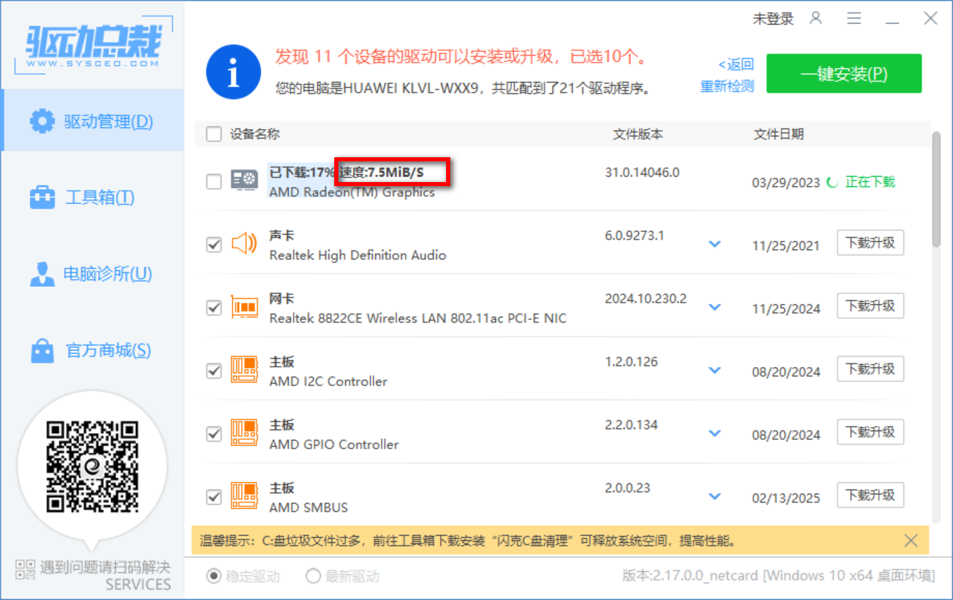Click the downloading spinner icon
This screenshot has width=953, height=600.
[x=832, y=182]
